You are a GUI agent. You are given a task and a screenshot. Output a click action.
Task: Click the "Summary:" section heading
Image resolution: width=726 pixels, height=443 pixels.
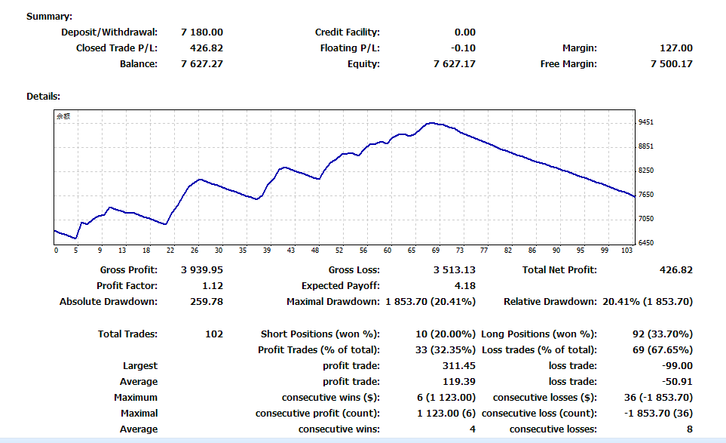point(49,16)
